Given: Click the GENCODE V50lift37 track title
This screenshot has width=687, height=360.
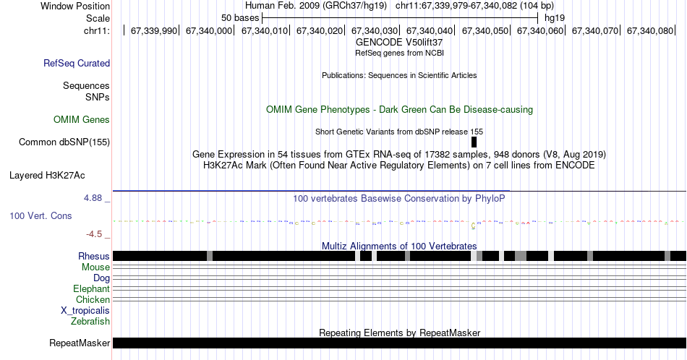Looking at the screenshot, I should [x=399, y=43].
